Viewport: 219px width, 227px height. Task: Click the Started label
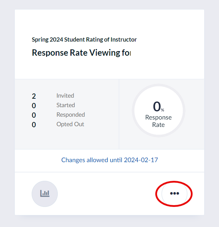pos(65,105)
